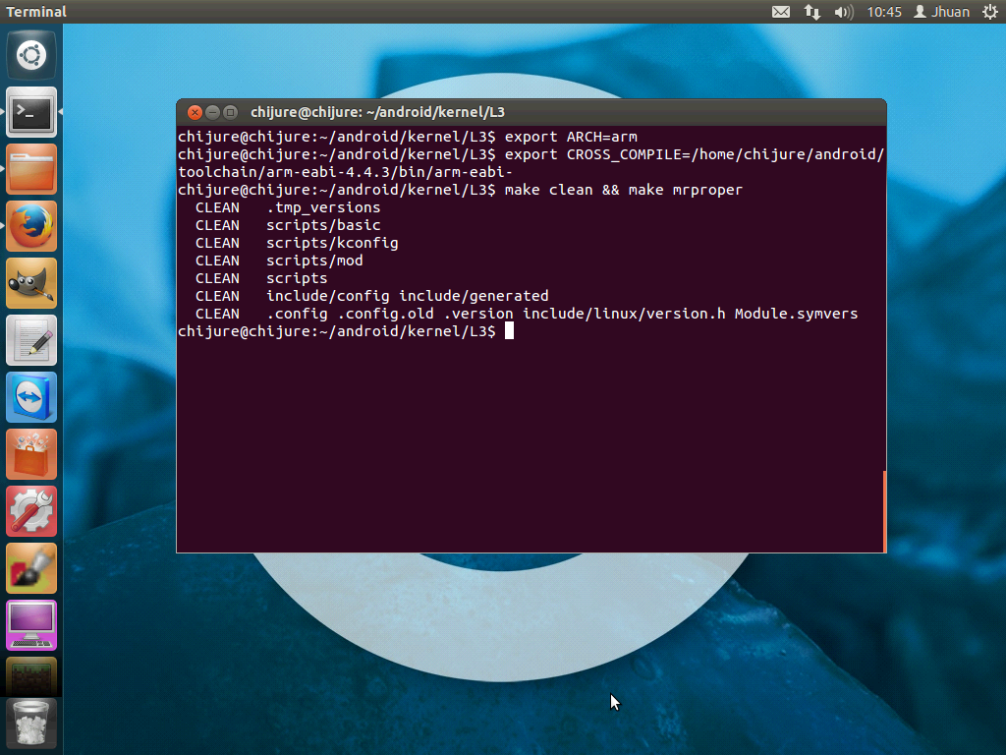This screenshot has width=1006, height=755.
Task: Click the network indicator in the panel
Action: (811, 11)
